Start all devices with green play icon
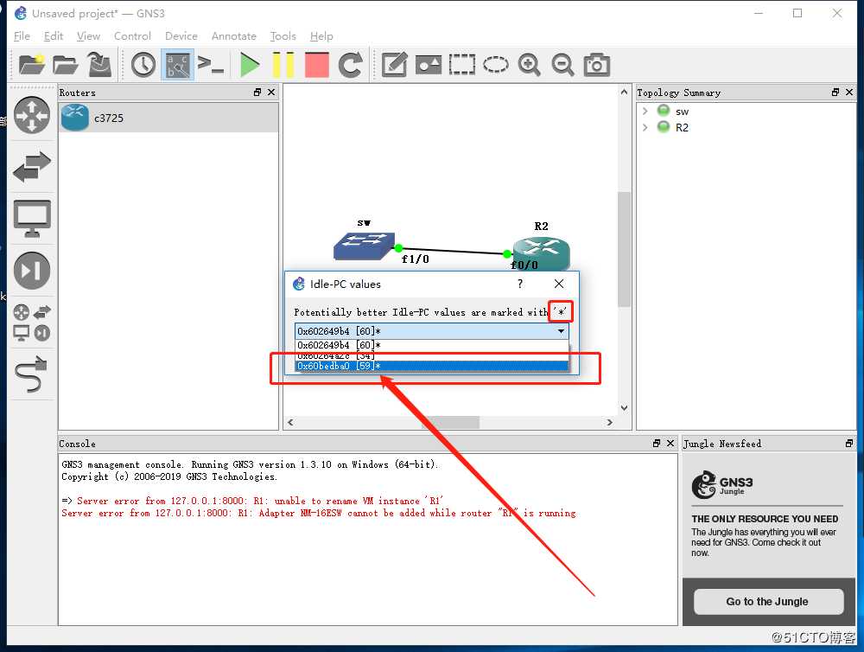This screenshot has height=652, width=864. 250,65
